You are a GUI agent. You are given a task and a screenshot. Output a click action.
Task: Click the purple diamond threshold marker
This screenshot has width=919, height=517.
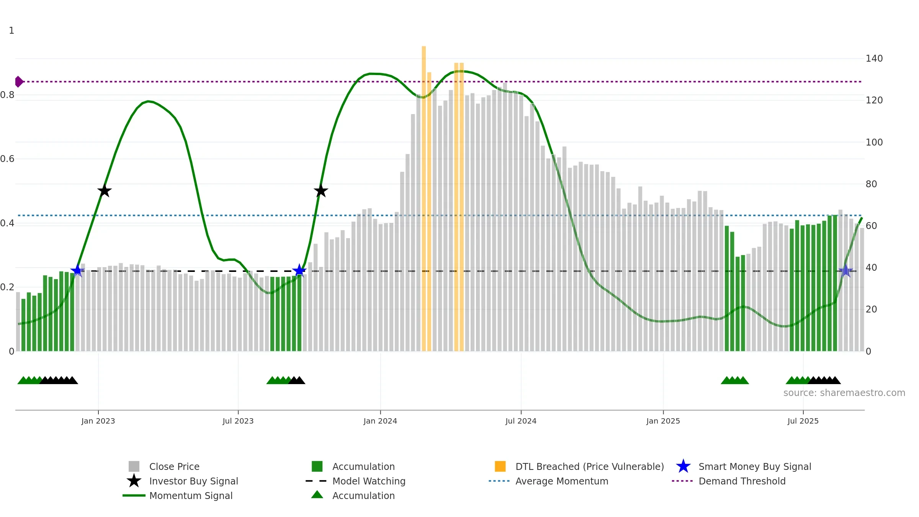point(19,82)
